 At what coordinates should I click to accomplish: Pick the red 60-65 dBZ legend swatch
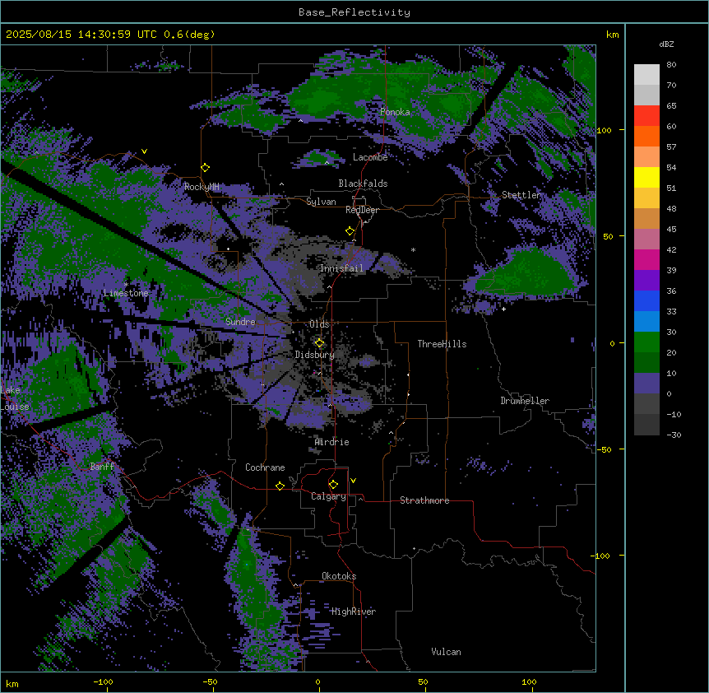(x=646, y=116)
